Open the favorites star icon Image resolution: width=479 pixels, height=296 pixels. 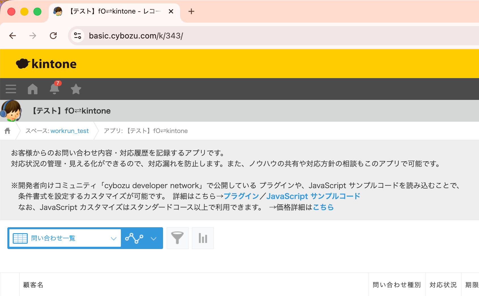coord(76,89)
